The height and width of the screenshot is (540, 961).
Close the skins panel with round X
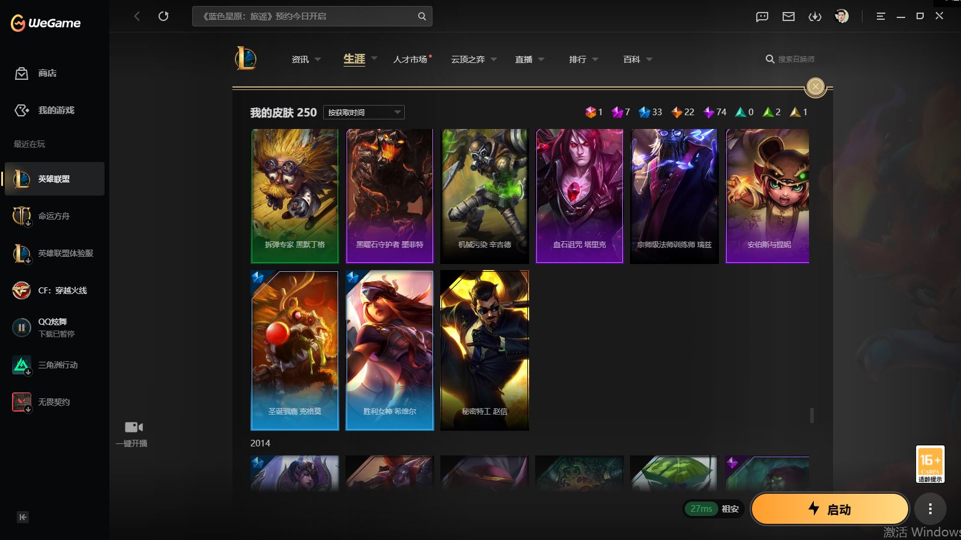tap(816, 86)
